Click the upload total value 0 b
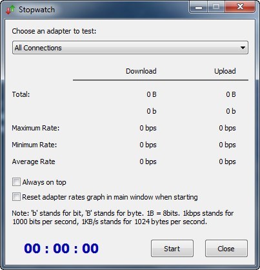 [x=231, y=111]
